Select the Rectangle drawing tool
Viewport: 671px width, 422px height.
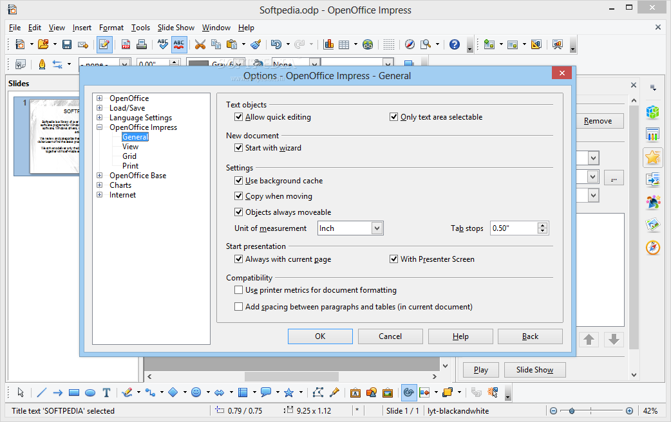click(x=74, y=392)
